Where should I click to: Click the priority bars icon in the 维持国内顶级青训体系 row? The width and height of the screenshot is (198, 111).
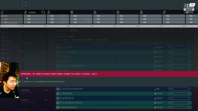155,107
